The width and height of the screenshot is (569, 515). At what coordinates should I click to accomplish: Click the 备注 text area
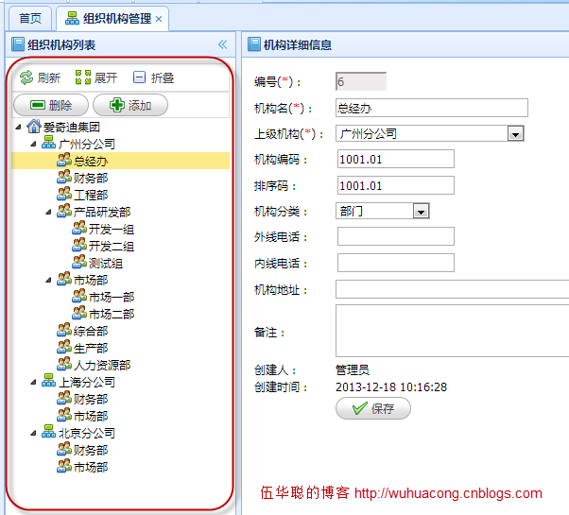tap(452, 331)
